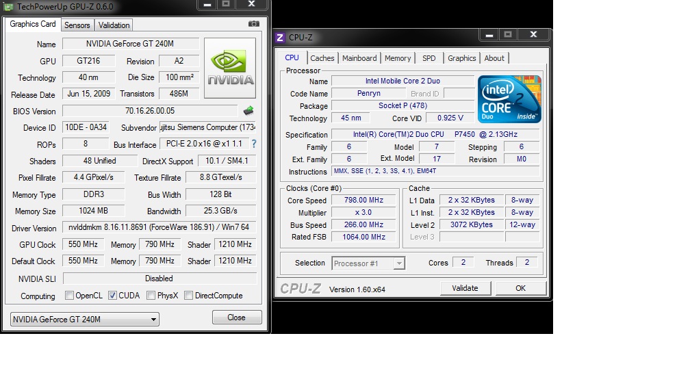Click the Specification field P7450 @ 2.13GHz
The image size is (690, 388).
pyautogui.click(x=435, y=134)
